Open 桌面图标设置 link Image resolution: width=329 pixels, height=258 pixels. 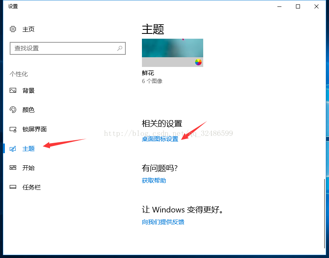[x=160, y=139]
